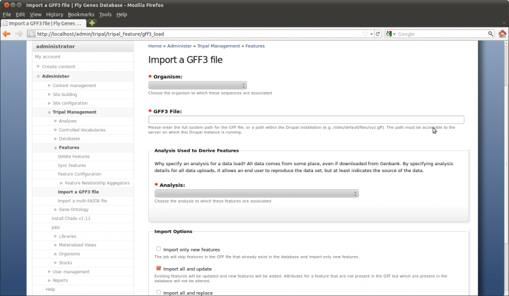Expand Organisms item
The image size is (509, 296).
tap(55, 254)
